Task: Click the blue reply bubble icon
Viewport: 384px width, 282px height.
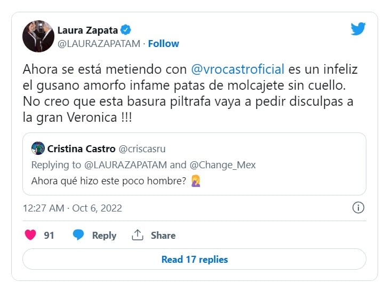Action: pos(78,235)
